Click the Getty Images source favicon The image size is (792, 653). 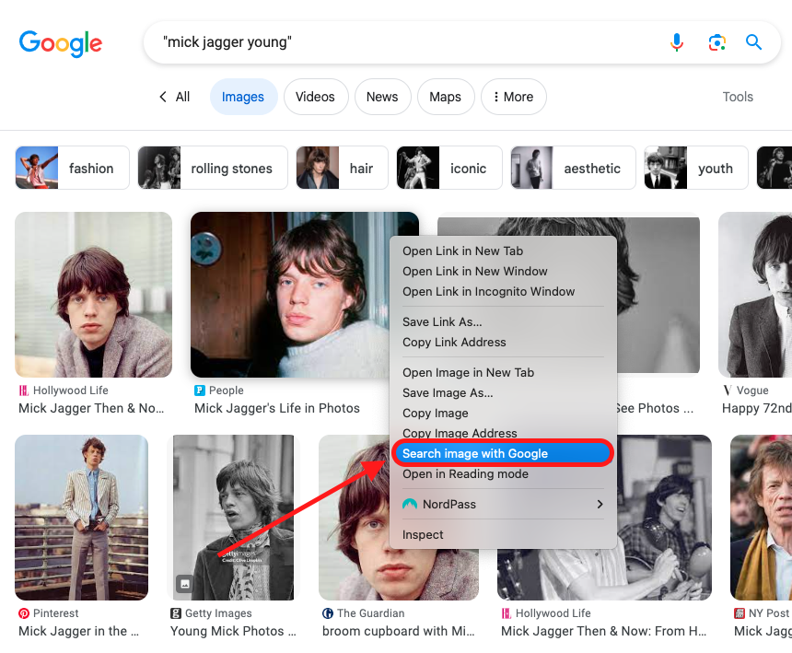176,613
